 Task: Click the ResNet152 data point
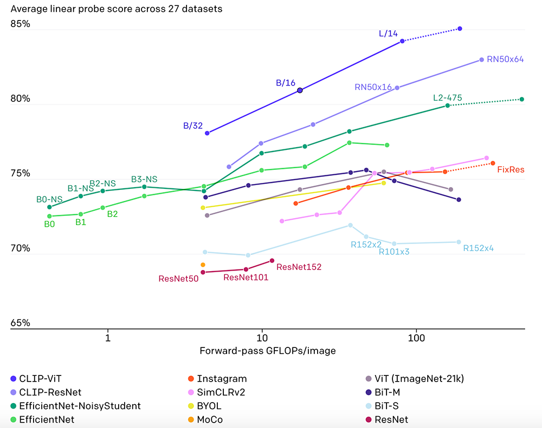(272, 261)
